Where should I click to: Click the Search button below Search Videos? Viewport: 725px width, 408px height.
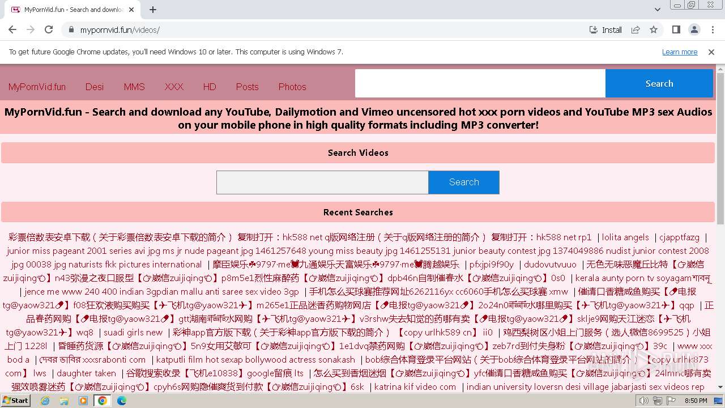[464, 182]
